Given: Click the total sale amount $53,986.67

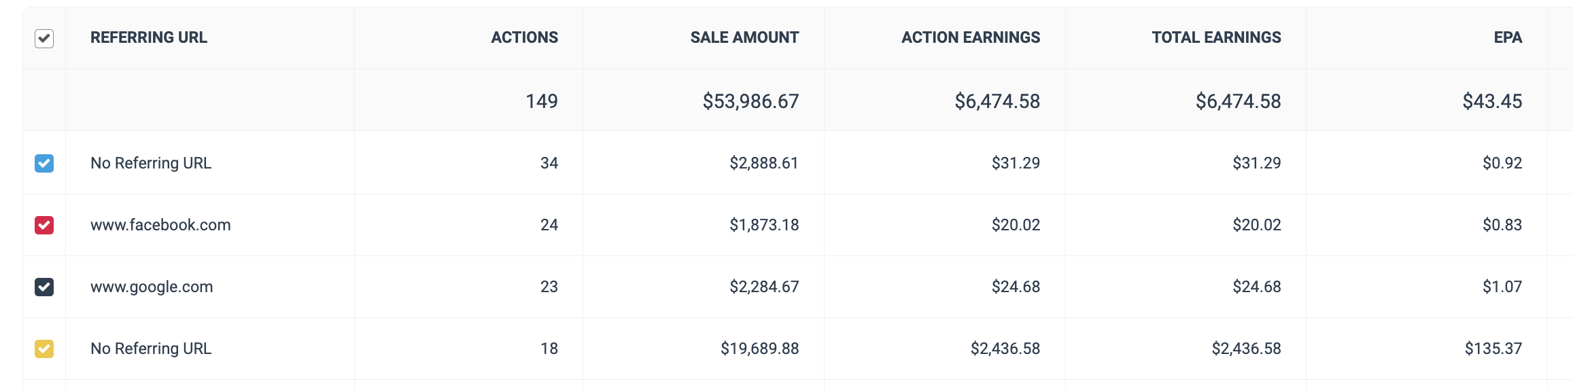Looking at the screenshot, I should [750, 101].
